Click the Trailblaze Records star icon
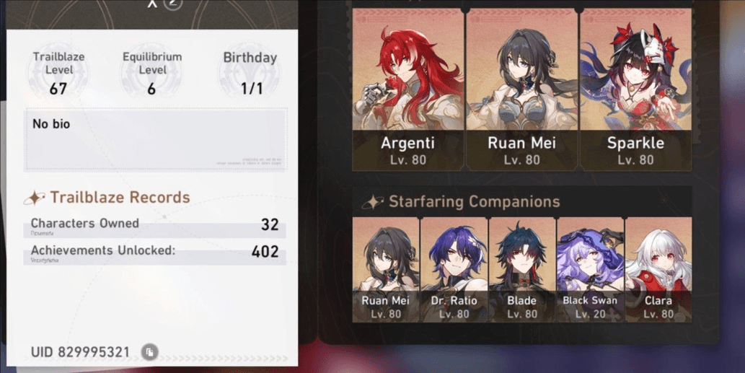This screenshot has width=745, height=373. click(x=35, y=198)
